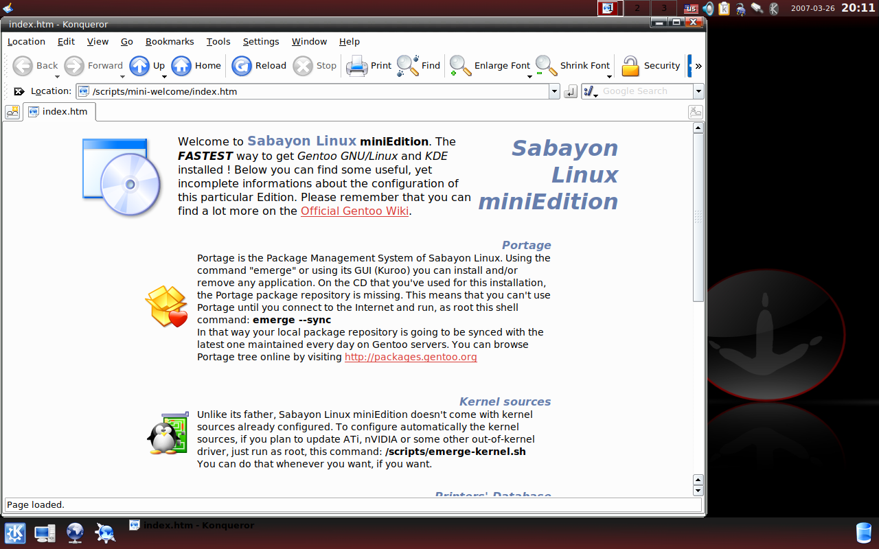The height and width of the screenshot is (549, 879).
Task: Navigate Up one directory level
Action: (x=148, y=66)
